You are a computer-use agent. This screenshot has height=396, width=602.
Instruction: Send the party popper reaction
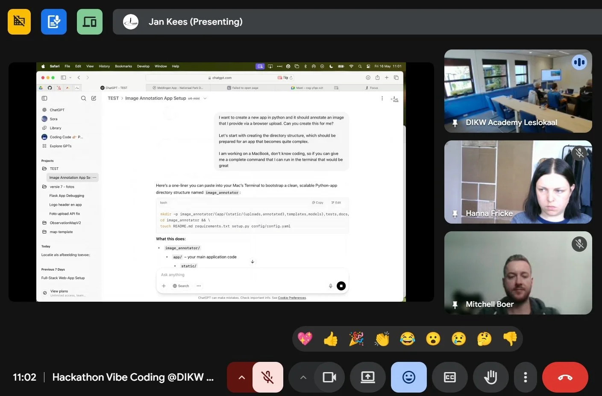356,339
